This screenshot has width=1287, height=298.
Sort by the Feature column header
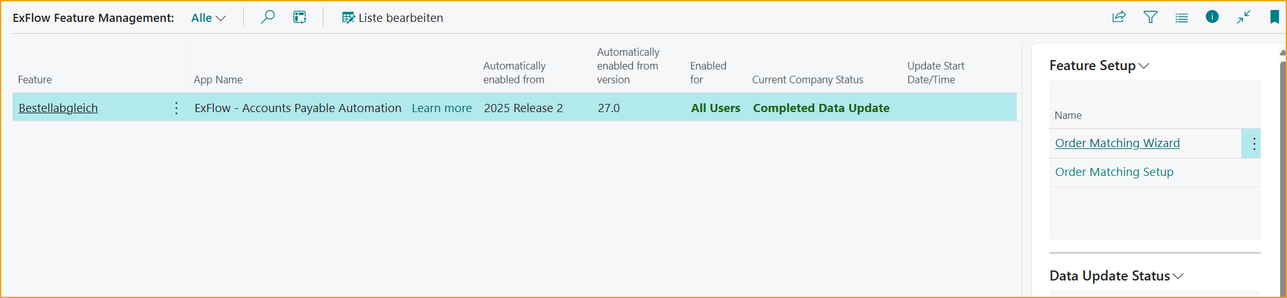[35, 80]
